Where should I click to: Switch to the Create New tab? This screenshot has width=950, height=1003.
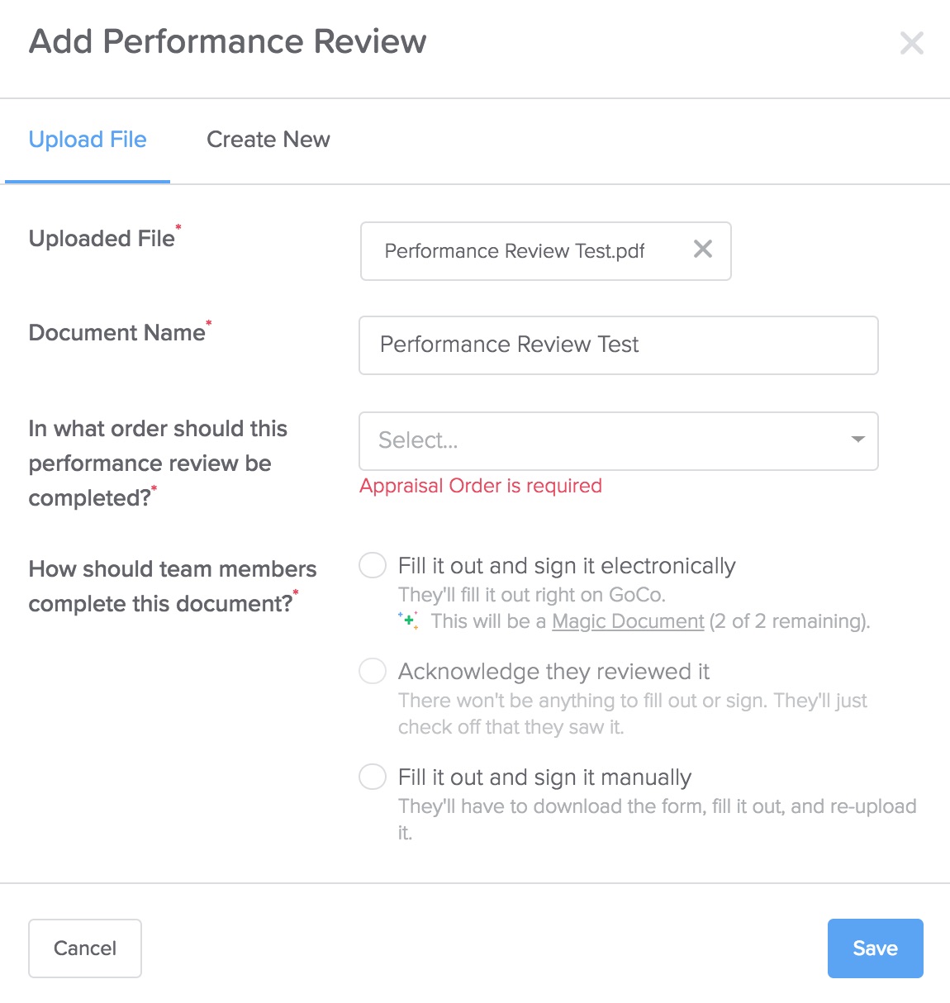tap(268, 140)
